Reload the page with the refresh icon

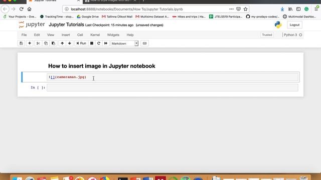21,9
